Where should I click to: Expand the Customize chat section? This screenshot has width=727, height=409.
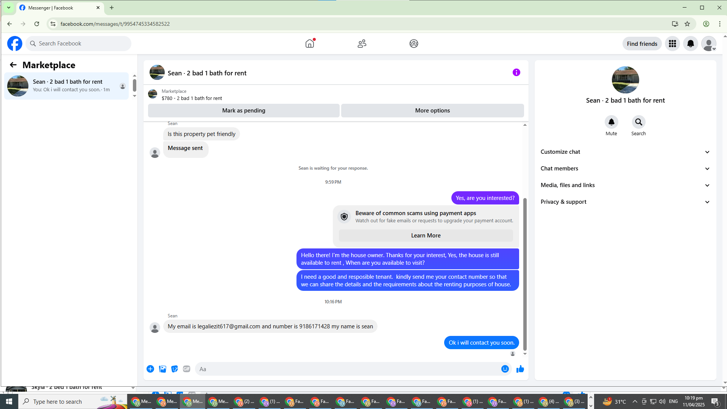625,152
